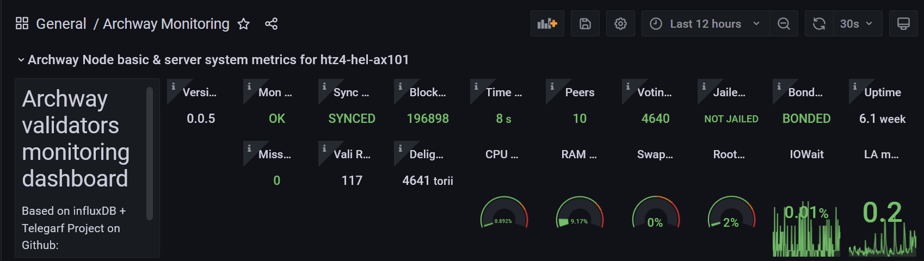
Task: Open the Mon ... panel title menu
Action: tap(275, 92)
